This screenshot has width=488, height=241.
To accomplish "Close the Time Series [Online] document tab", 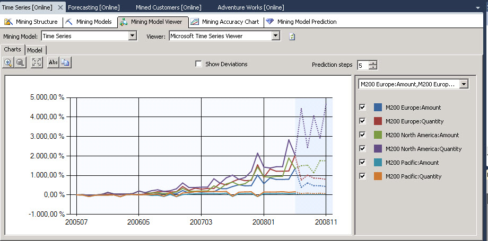I will coord(60,7).
